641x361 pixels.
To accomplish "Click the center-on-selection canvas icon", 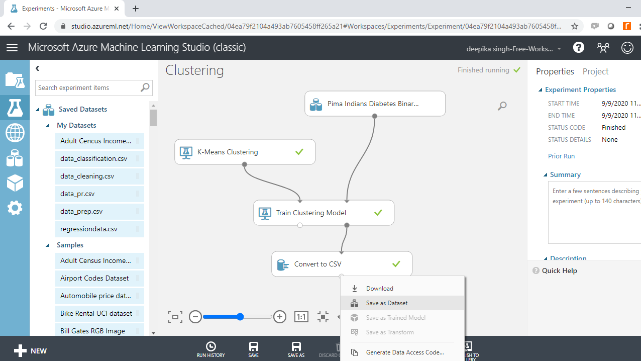I will (323, 317).
